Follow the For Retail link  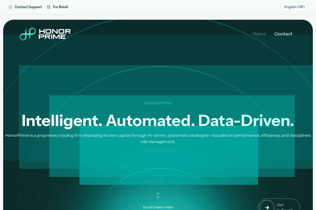click(60, 7)
